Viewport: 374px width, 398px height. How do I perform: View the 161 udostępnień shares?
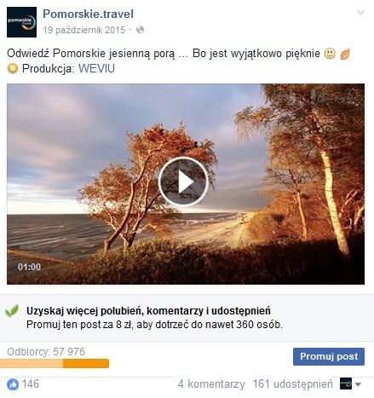(x=293, y=384)
